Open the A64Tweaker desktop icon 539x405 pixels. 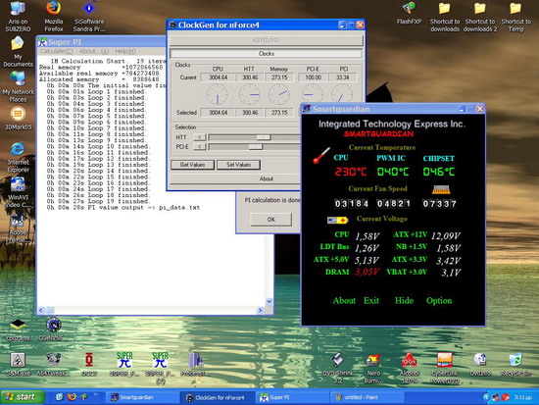(x=53, y=364)
